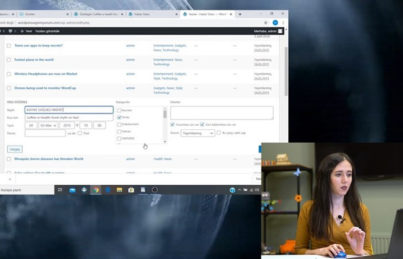The height and width of the screenshot is (259, 403).
Task: Toggle the Özel private checkbox
Action: [80, 133]
